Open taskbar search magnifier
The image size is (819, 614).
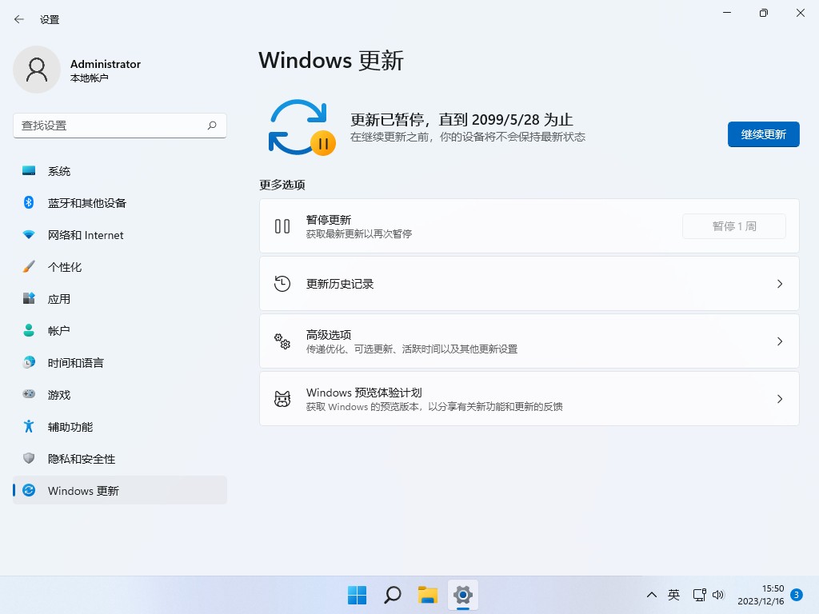(x=392, y=595)
